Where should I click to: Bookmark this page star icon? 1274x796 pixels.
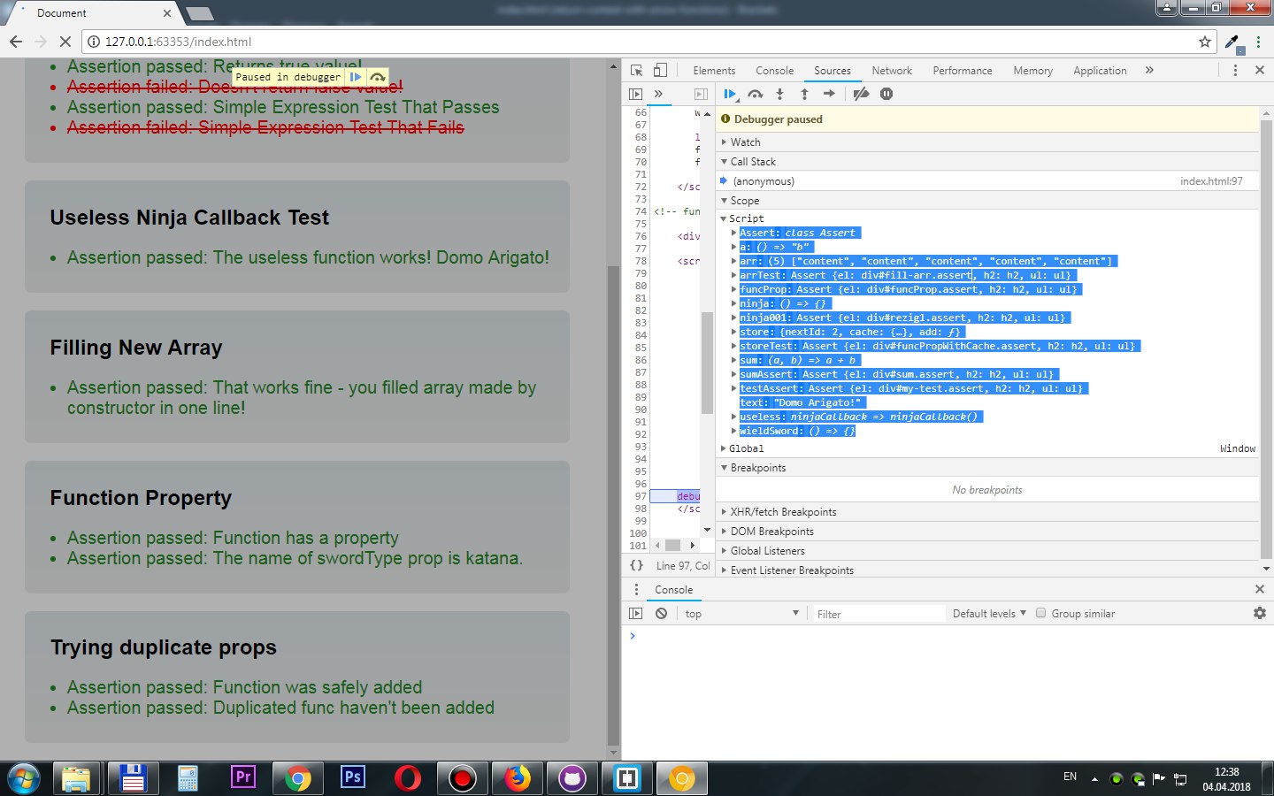coord(1204,42)
